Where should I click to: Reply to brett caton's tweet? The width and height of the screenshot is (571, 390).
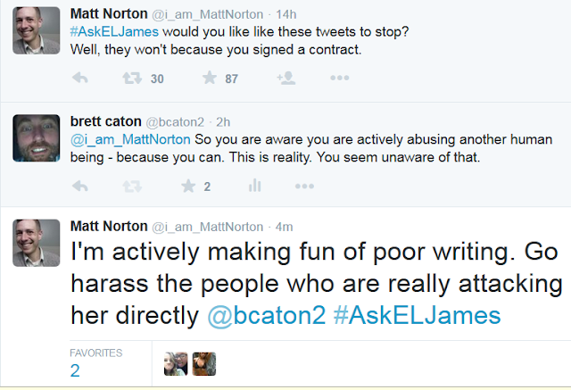(80, 187)
